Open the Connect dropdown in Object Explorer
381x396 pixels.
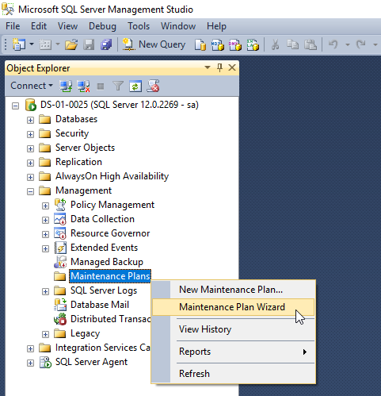[x=32, y=86]
